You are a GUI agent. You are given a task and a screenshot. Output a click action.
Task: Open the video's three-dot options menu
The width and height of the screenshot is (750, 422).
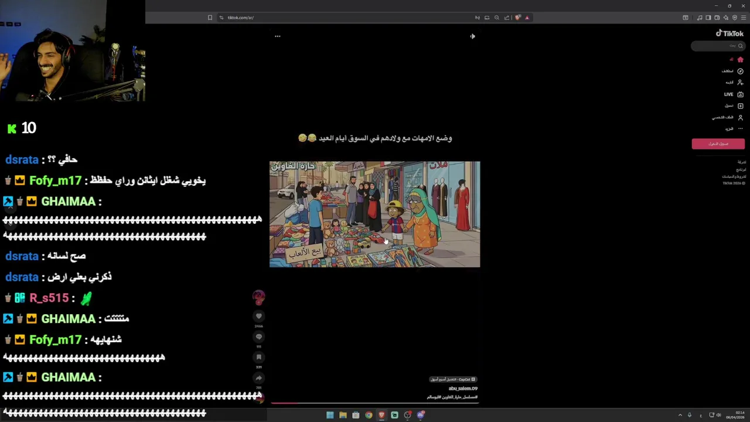(x=278, y=36)
